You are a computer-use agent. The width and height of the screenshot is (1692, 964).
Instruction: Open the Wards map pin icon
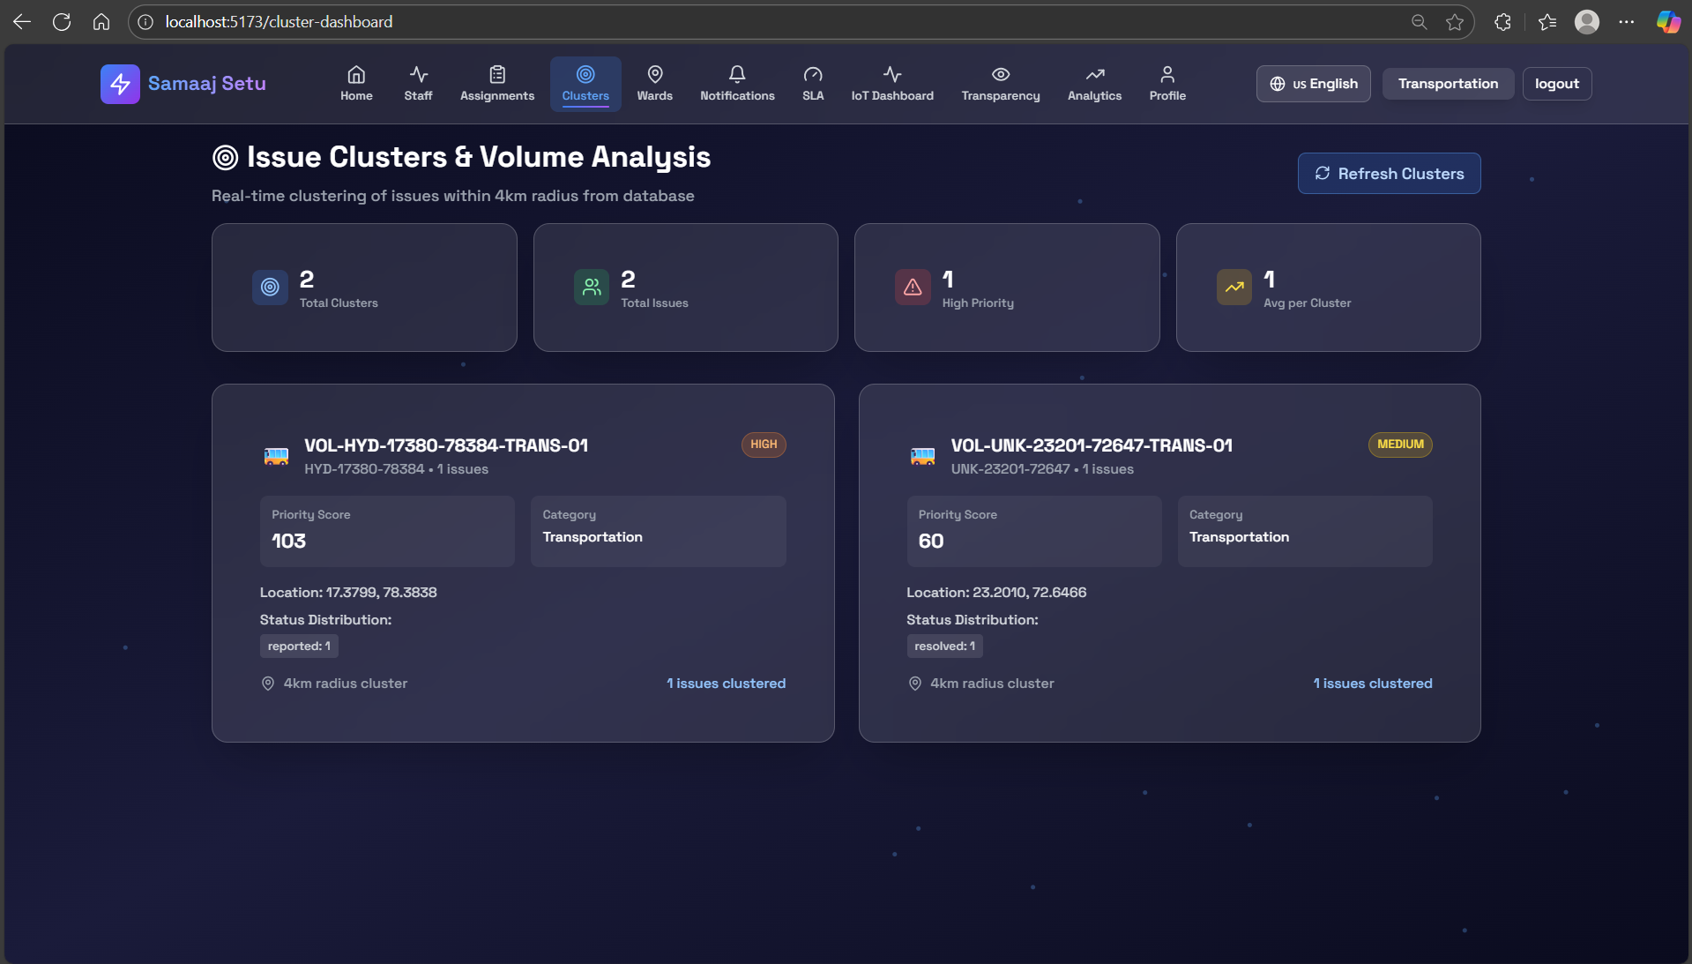click(655, 74)
